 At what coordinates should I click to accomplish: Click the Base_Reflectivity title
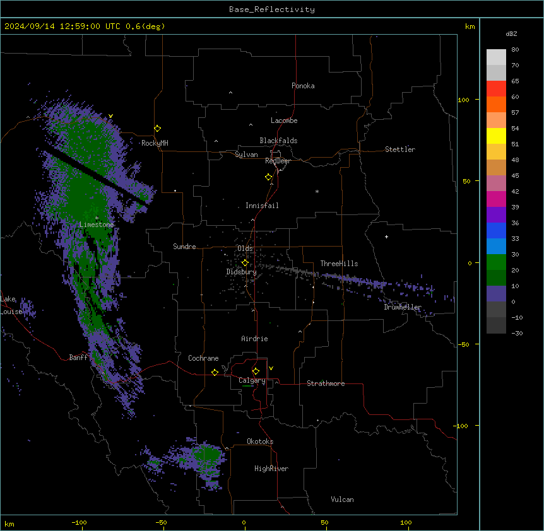(x=272, y=9)
